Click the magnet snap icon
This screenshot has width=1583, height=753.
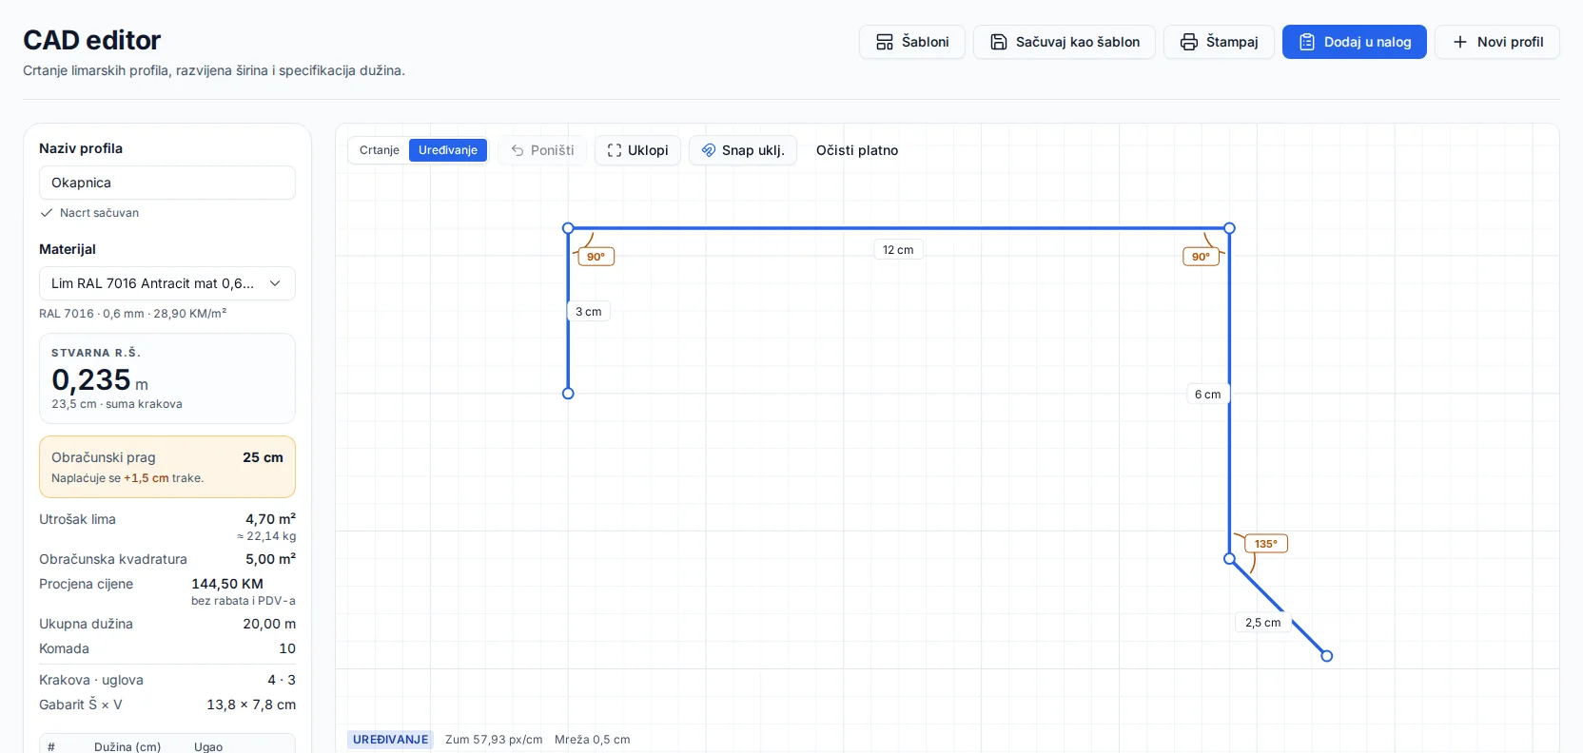click(x=709, y=150)
